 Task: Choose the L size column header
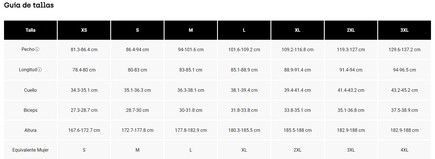pyautogui.click(x=244, y=30)
